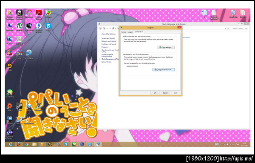Click the clock in the system tray
255x163 pixels.
244,144
